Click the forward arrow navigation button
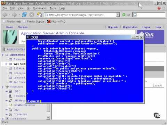 [x=14, y=15]
